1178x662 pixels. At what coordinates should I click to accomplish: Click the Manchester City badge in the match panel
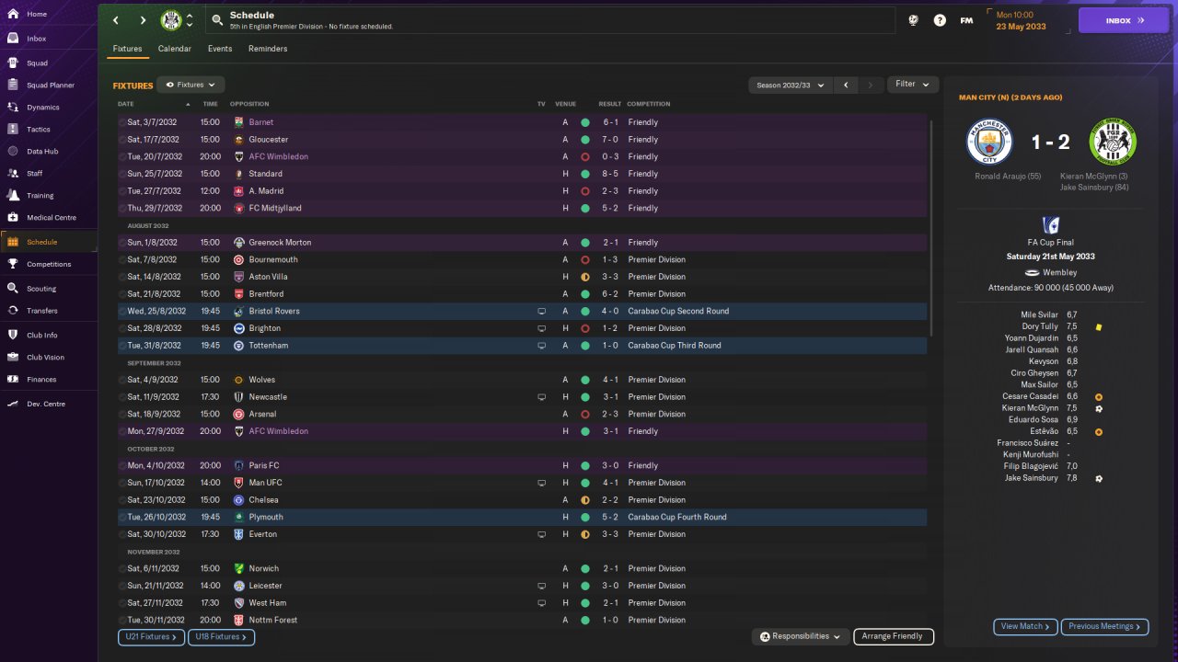click(x=989, y=142)
